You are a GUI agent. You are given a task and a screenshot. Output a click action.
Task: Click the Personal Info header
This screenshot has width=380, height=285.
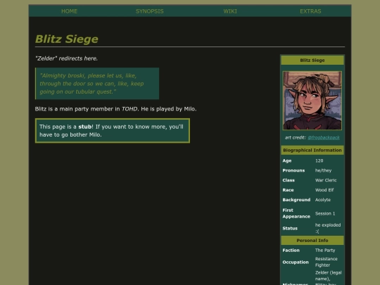click(x=312, y=241)
